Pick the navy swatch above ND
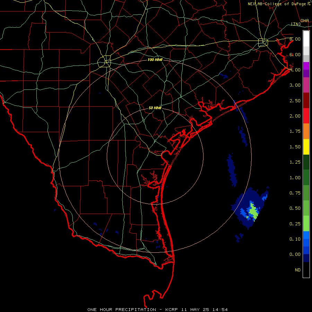 pos(306,258)
